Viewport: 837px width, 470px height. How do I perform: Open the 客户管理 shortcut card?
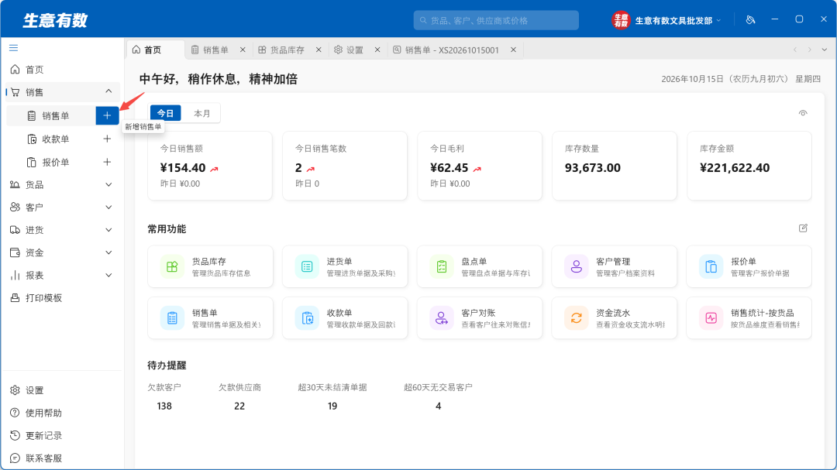click(x=615, y=266)
